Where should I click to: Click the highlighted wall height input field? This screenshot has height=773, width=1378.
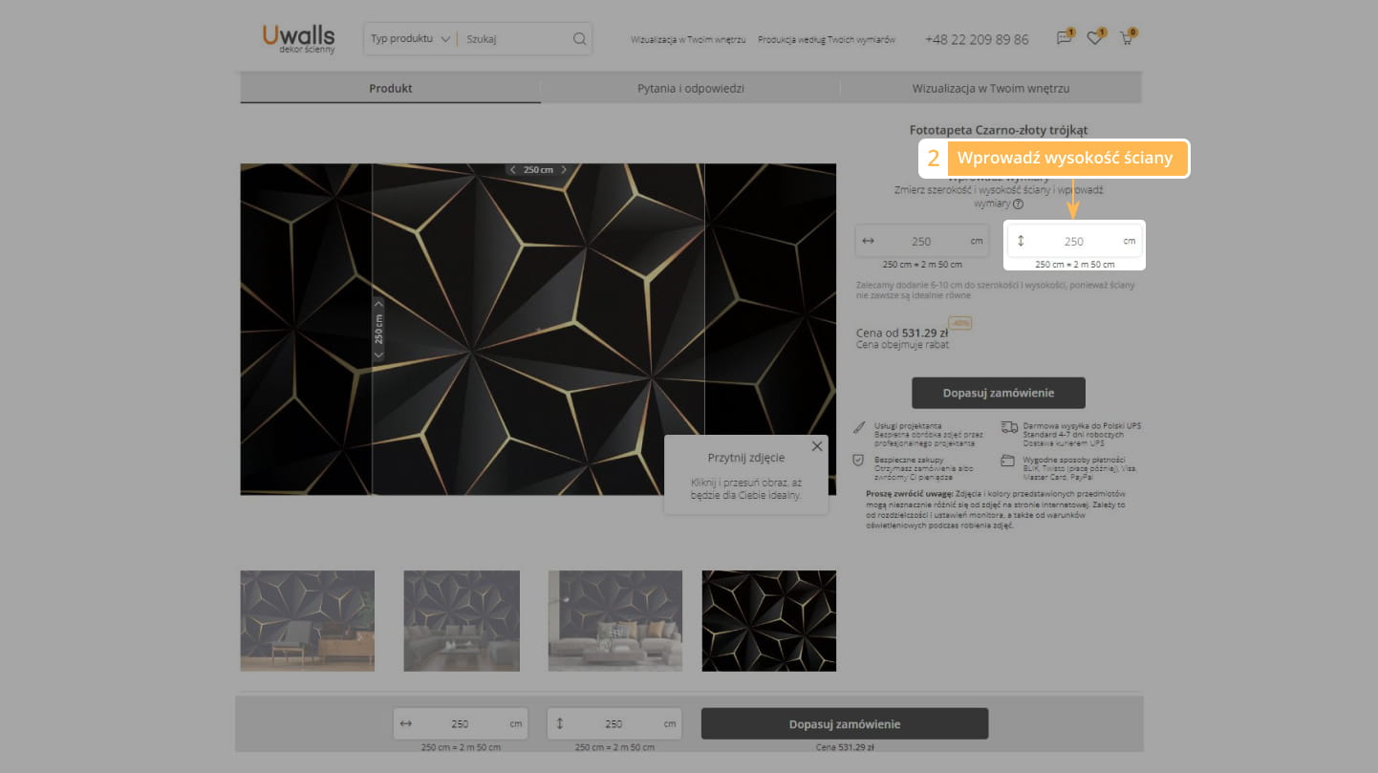pyautogui.click(x=1073, y=242)
